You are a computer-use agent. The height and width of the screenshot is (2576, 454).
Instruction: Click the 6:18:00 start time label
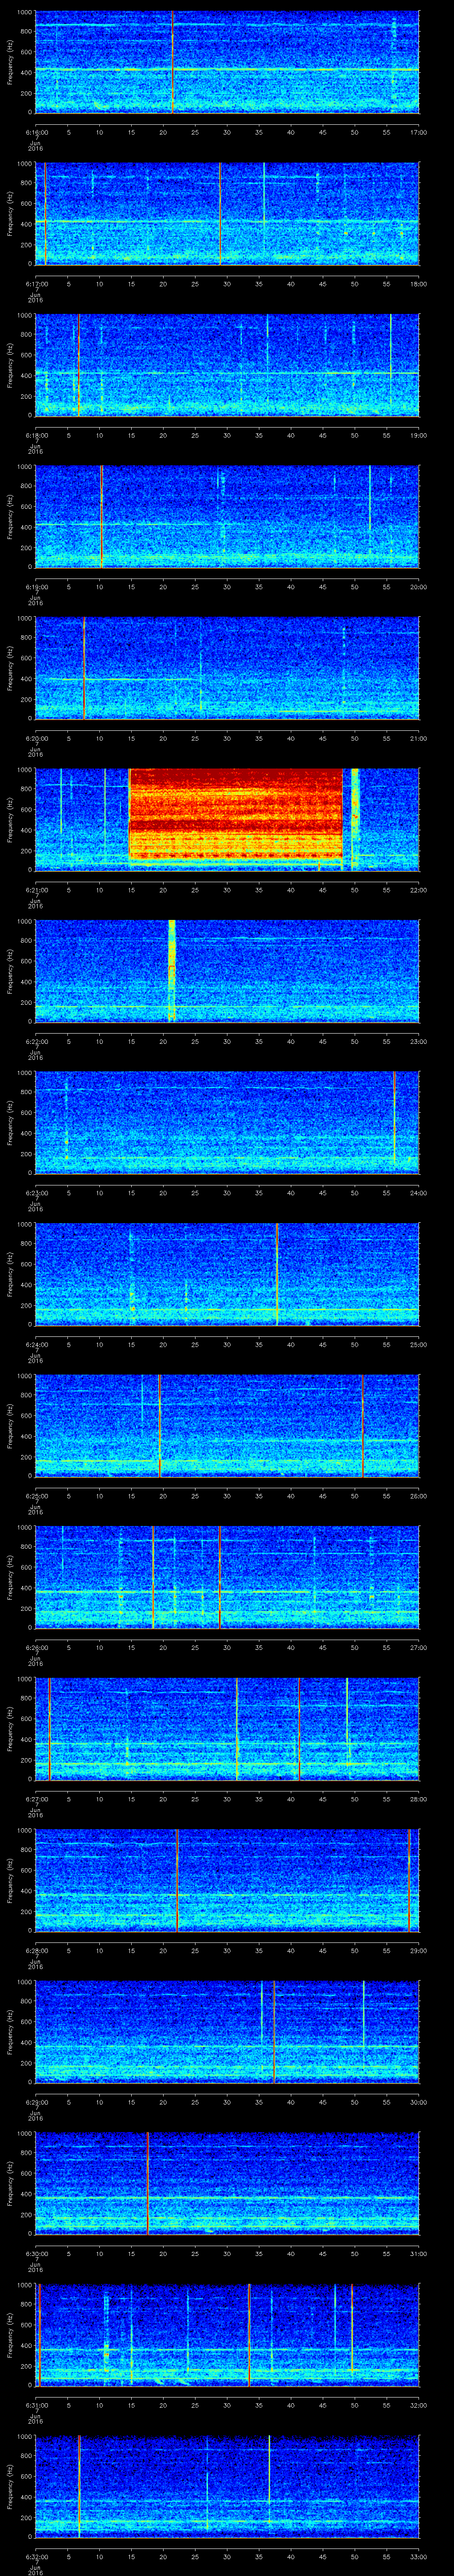[36, 435]
